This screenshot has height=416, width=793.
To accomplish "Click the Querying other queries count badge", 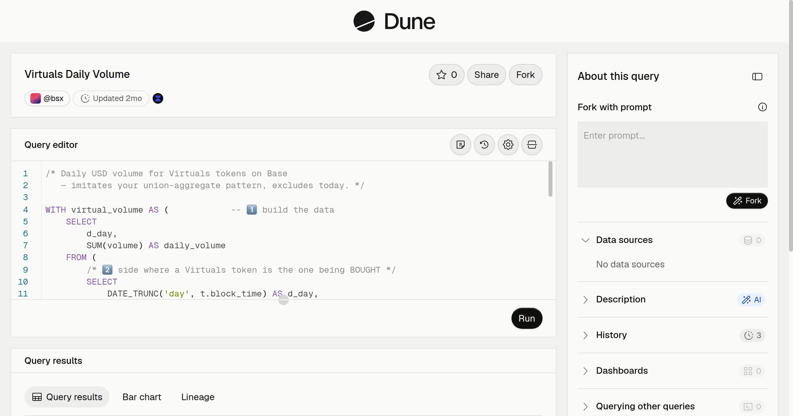I will click(x=752, y=406).
